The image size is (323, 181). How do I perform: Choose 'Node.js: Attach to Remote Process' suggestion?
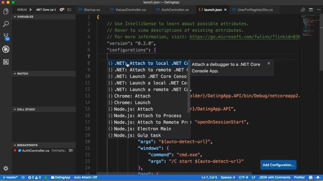click(x=148, y=122)
